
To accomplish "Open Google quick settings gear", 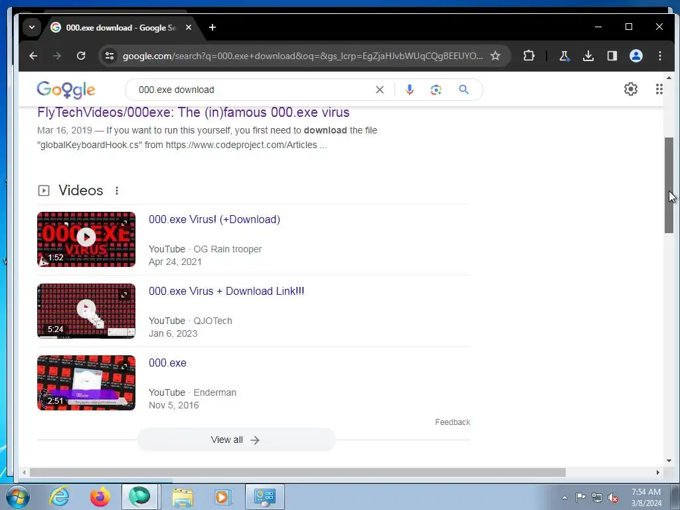I will coord(631,89).
